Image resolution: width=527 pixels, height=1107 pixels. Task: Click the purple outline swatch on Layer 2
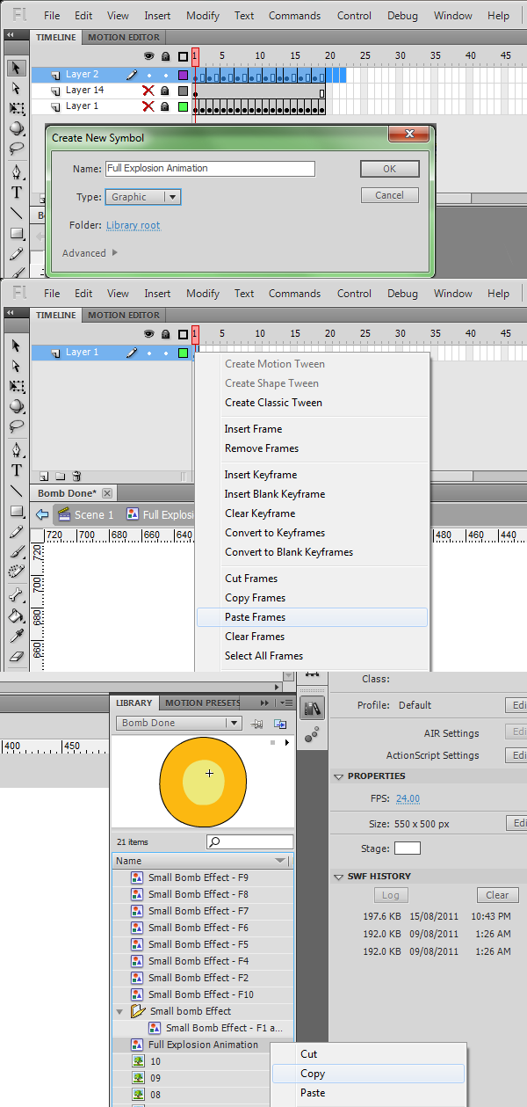click(183, 76)
